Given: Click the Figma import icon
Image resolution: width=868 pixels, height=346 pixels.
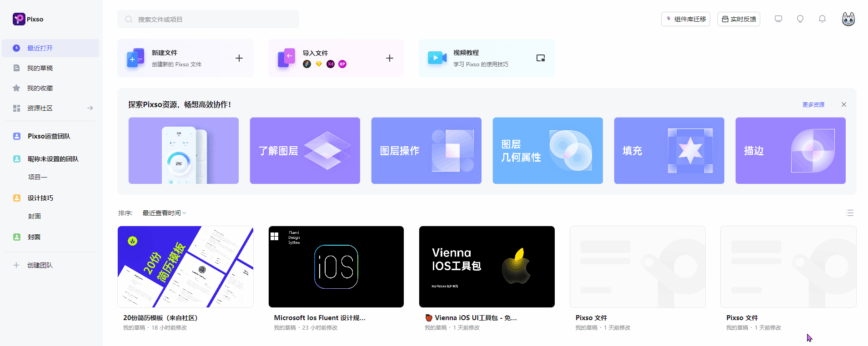Looking at the screenshot, I should (x=307, y=64).
